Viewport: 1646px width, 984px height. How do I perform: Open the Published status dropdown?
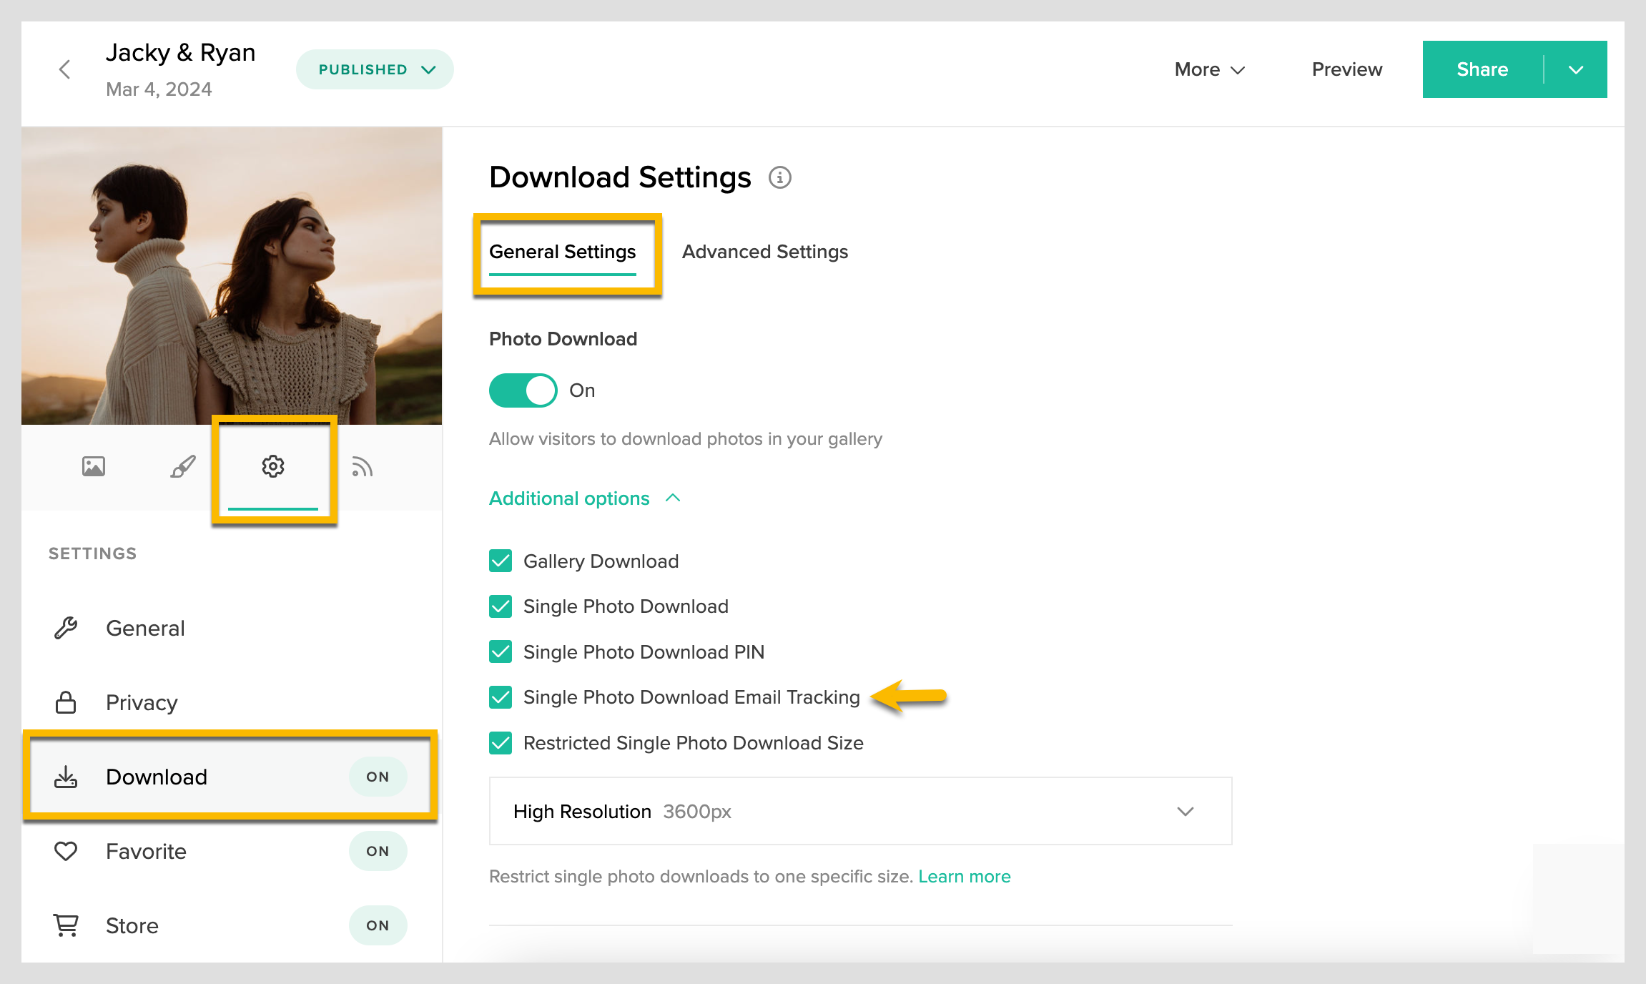pyautogui.click(x=375, y=69)
